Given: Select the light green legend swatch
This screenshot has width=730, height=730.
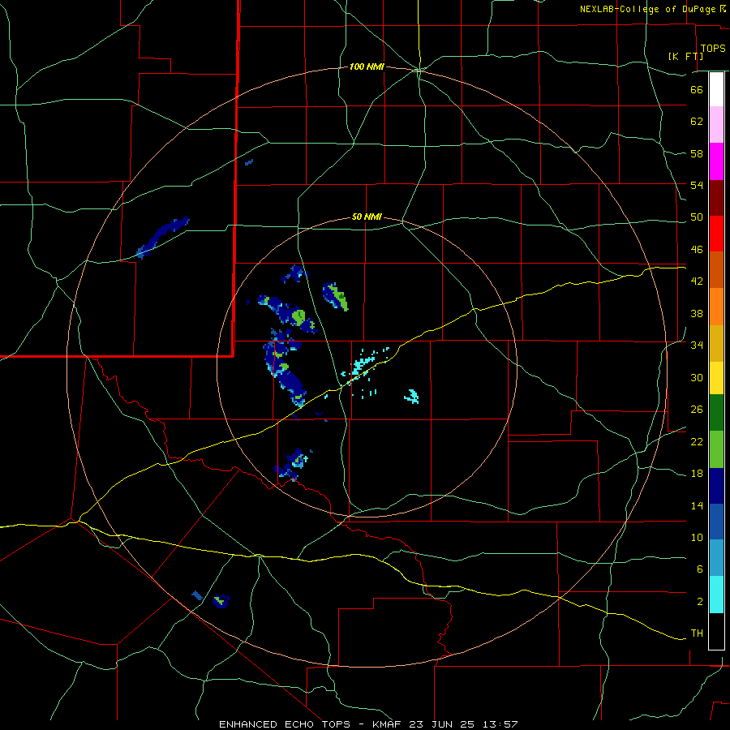Looking at the screenshot, I should 716,449.
